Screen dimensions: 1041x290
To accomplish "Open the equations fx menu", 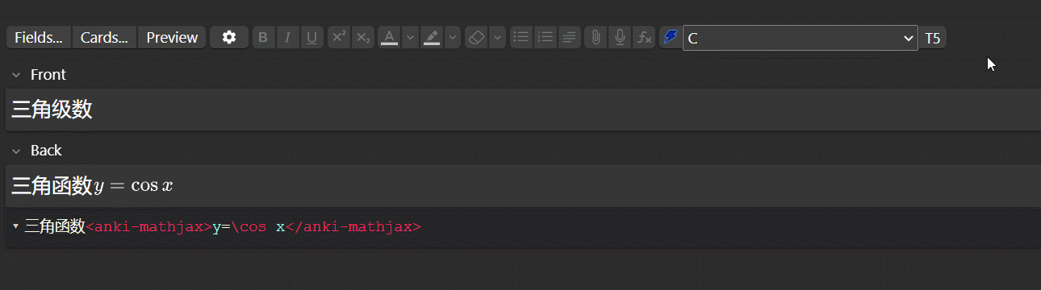I will (x=644, y=37).
